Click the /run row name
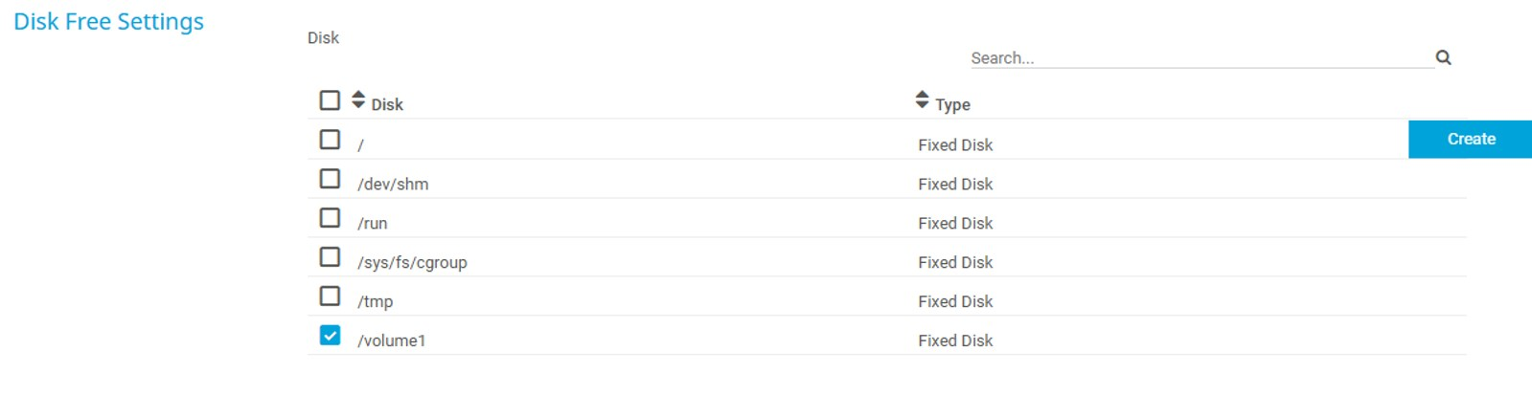The width and height of the screenshot is (1532, 395). (373, 223)
